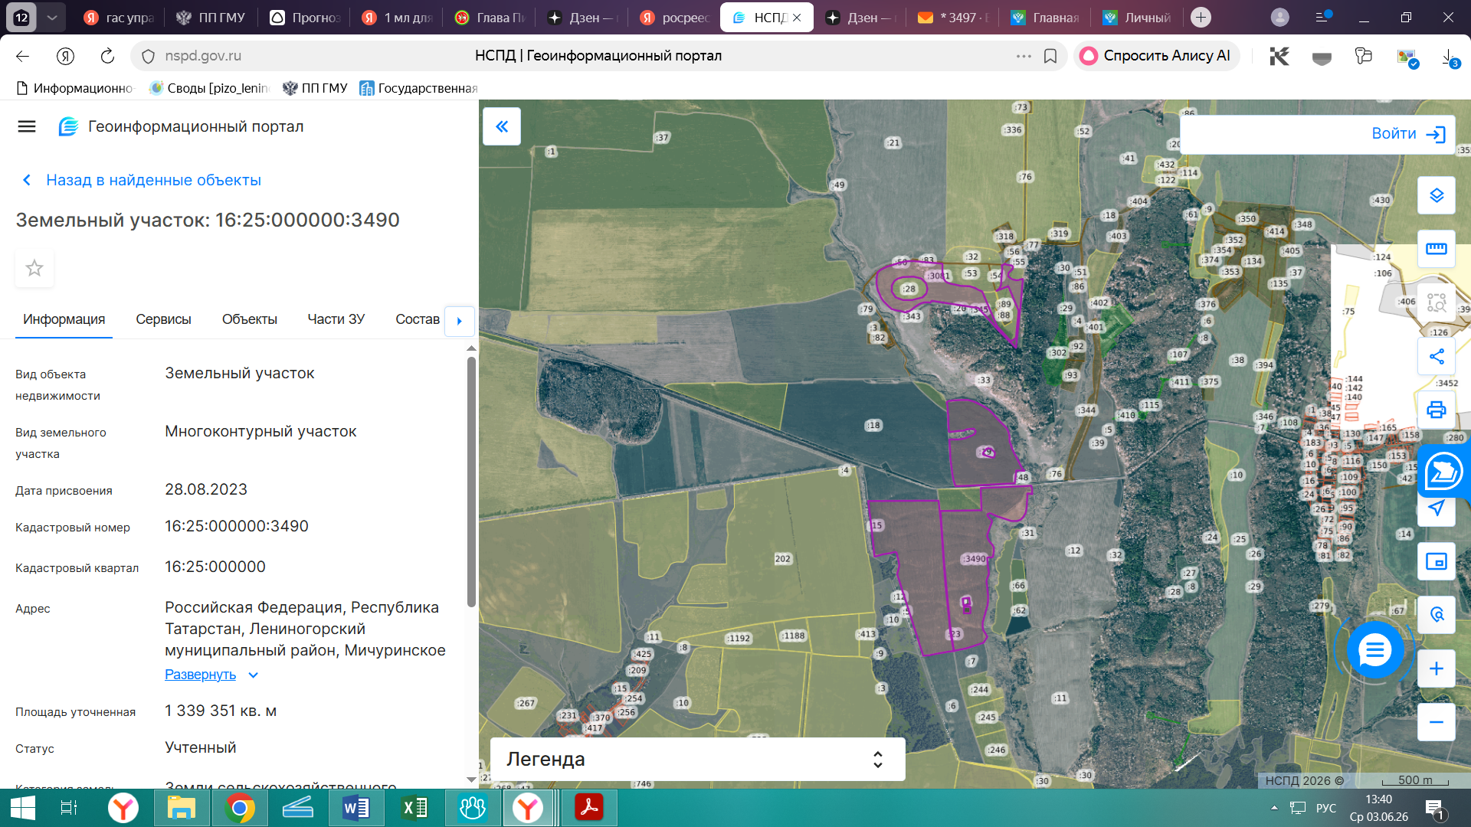Open Excel from the taskbar
The height and width of the screenshot is (827, 1471).
click(x=414, y=808)
